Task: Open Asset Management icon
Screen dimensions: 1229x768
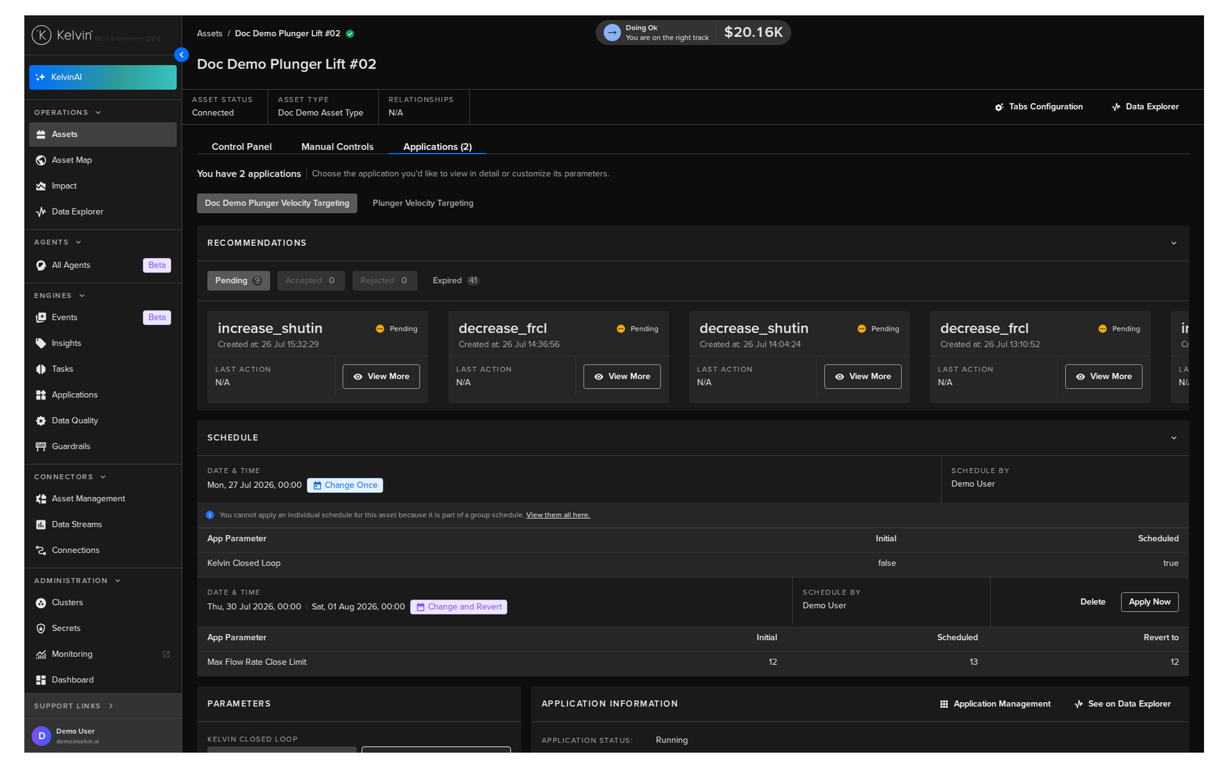Action: 41,499
